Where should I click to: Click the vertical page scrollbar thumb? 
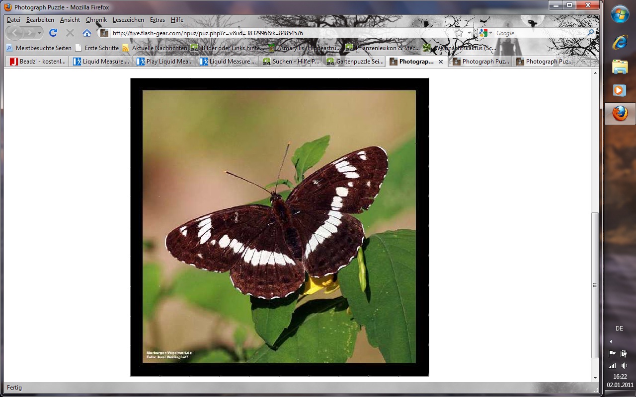point(595,285)
